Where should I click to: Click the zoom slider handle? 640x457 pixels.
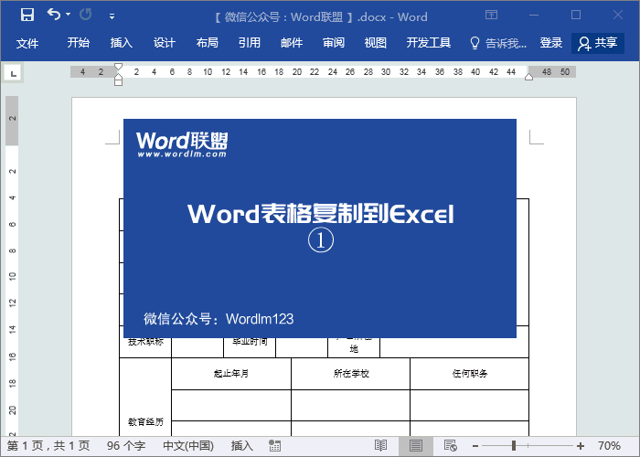tap(514, 446)
